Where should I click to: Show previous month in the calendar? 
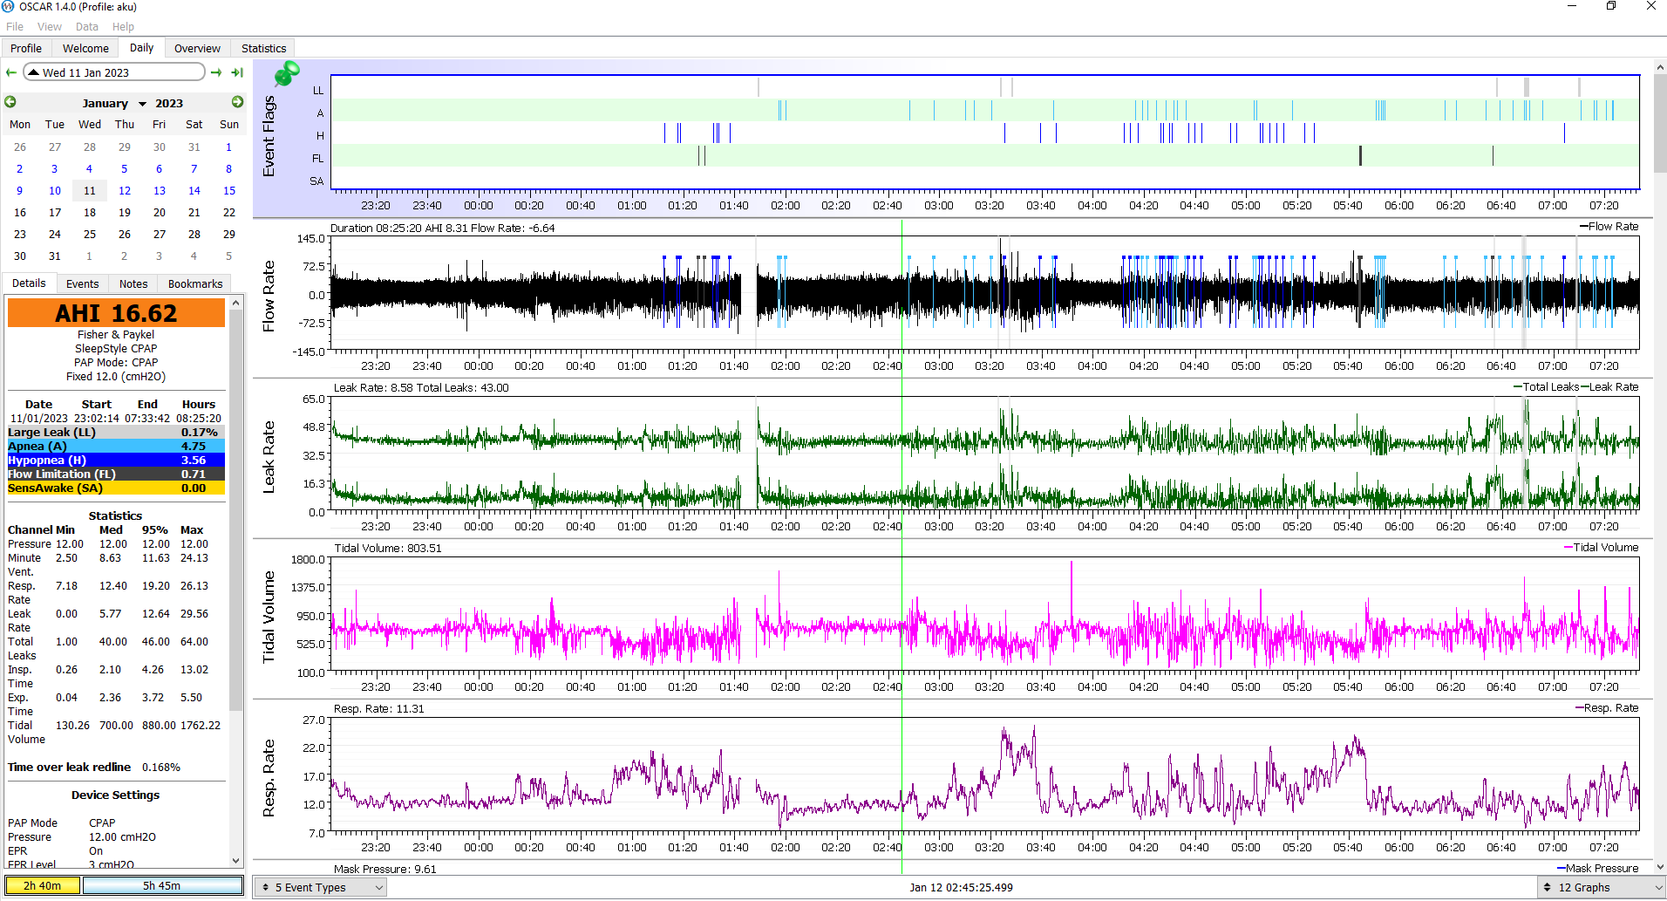10,102
